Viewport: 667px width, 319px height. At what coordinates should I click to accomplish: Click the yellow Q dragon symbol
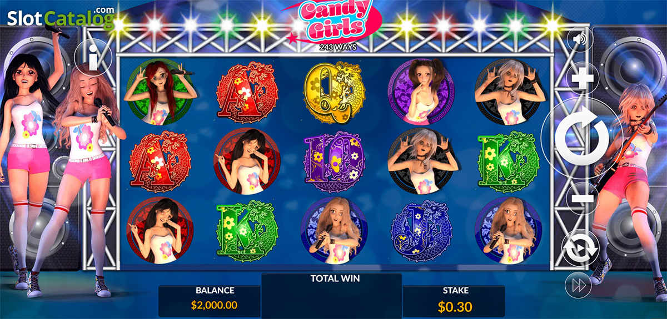pyautogui.click(x=334, y=92)
